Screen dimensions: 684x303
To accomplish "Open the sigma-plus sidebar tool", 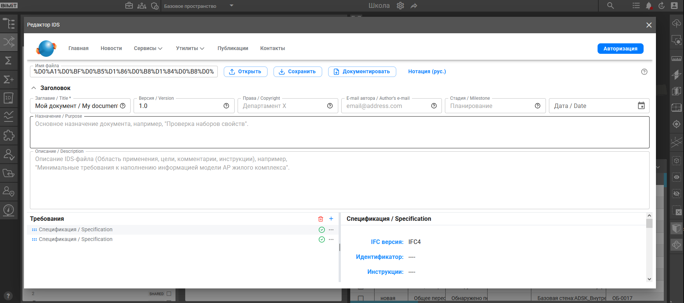I will point(9,79).
